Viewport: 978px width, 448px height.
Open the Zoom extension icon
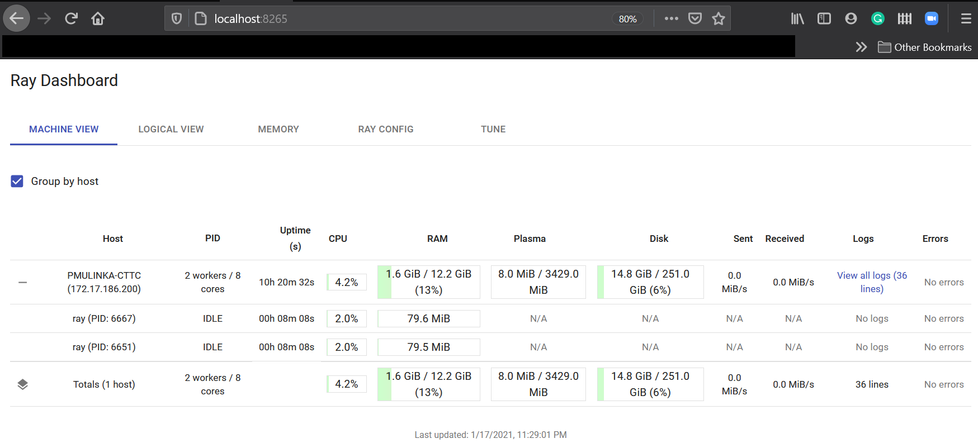932,18
